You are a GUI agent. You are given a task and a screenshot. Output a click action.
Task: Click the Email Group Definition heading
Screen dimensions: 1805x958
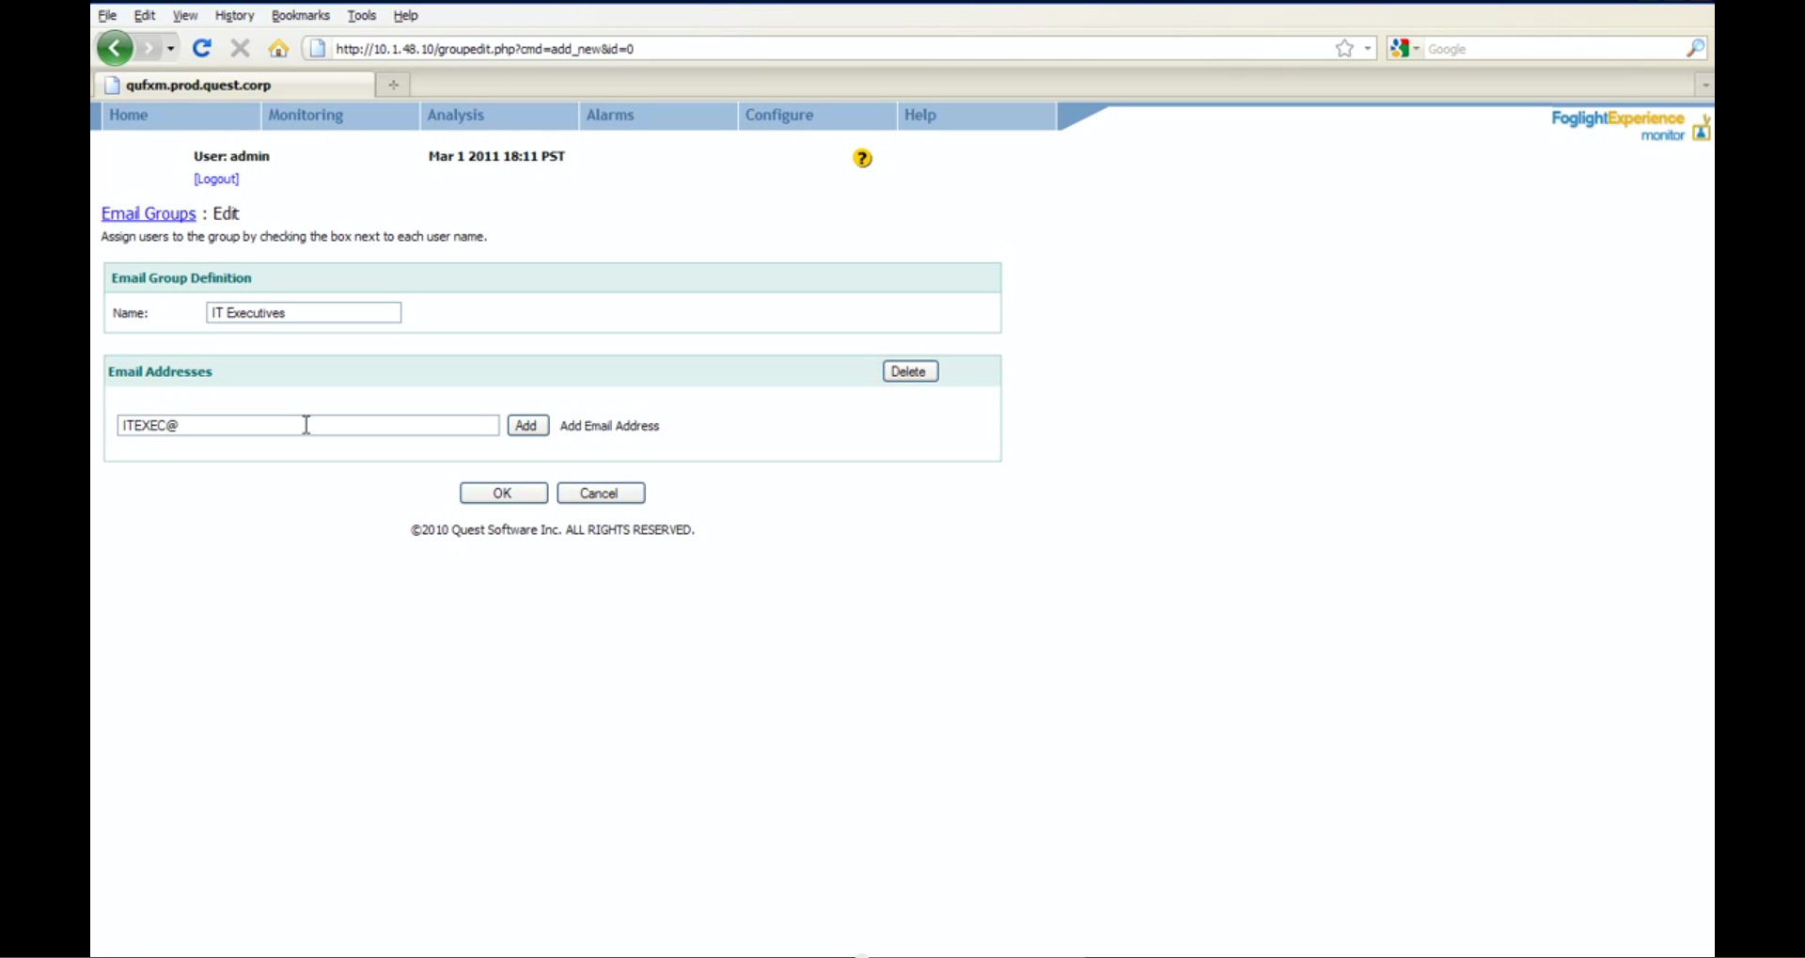point(181,278)
